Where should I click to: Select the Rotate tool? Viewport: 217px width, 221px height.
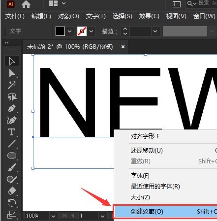point(12,203)
